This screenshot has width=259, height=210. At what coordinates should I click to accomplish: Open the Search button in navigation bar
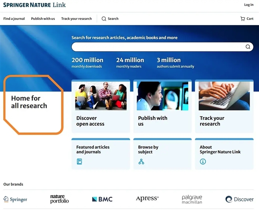click(x=110, y=19)
